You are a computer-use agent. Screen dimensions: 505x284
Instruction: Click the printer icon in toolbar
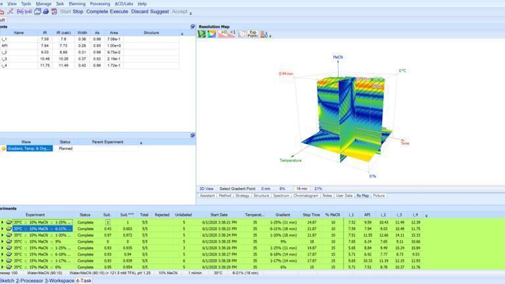[46, 12]
